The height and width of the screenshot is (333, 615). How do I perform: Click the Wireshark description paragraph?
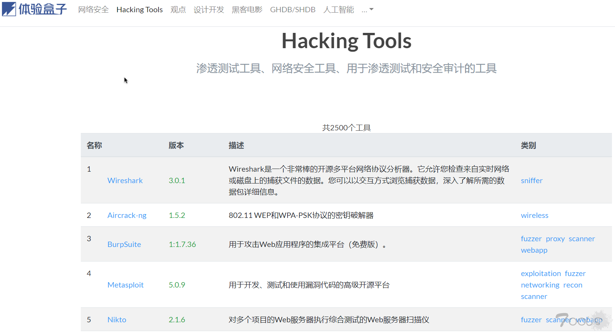coord(369,180)
